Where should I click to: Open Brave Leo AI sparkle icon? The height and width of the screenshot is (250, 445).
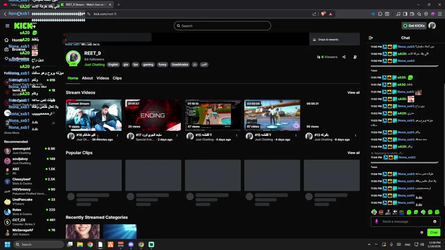pyautogui.click(x=419, y=14)
